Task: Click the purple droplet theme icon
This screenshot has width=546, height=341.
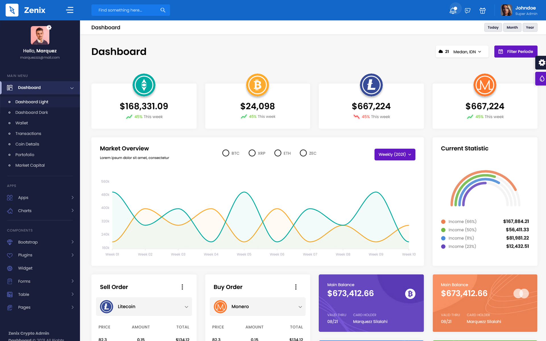Action: pos(541,79)
